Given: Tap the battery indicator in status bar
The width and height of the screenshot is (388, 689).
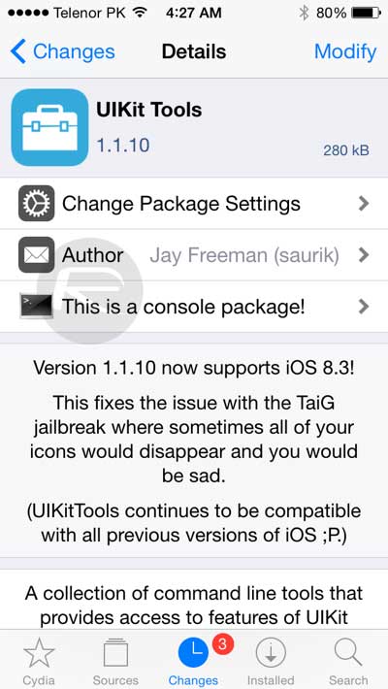Looking at the screenshot, I should pos(367,13).
